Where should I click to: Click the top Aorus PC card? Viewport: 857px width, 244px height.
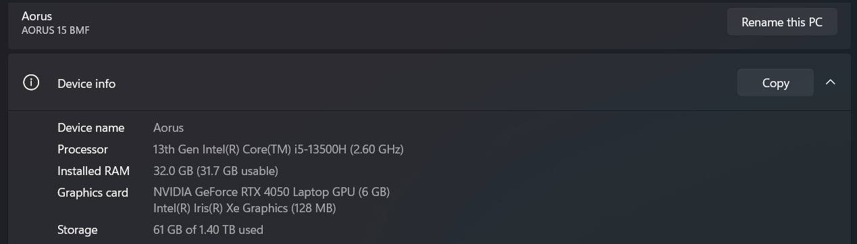(429, 24)
